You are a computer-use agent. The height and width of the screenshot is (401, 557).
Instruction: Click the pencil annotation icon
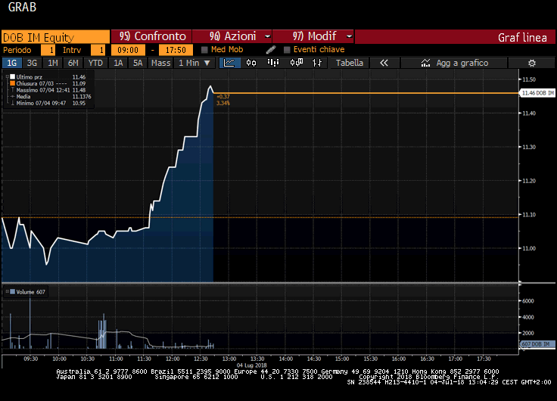pos(271,50)
